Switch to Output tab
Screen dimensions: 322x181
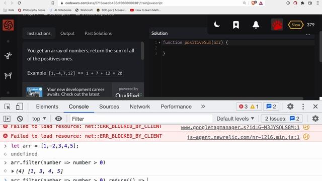pyautogui.click(x=67, y=33)
